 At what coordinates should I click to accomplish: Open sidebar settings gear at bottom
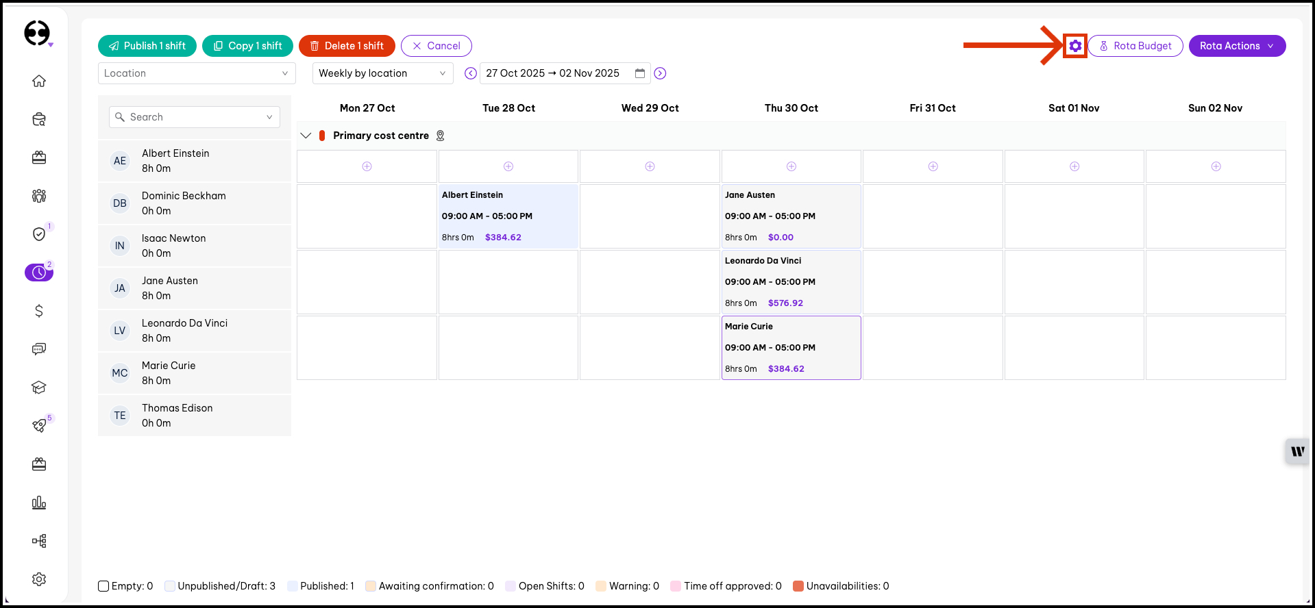coord(39,579)
